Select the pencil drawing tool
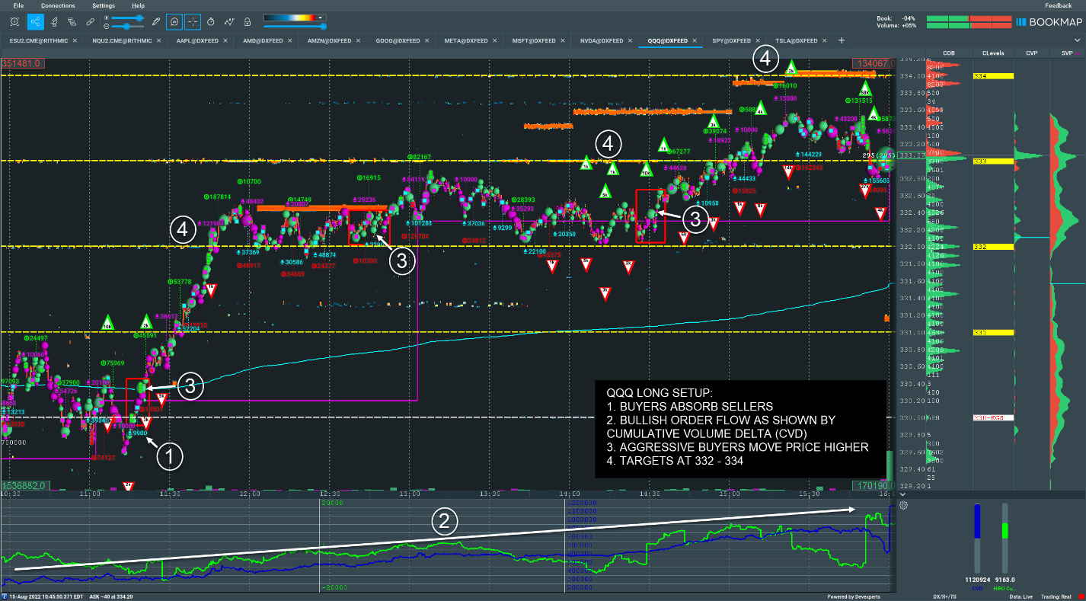The height and width of the screenshot is (601, 1086). tap(156, 21)
